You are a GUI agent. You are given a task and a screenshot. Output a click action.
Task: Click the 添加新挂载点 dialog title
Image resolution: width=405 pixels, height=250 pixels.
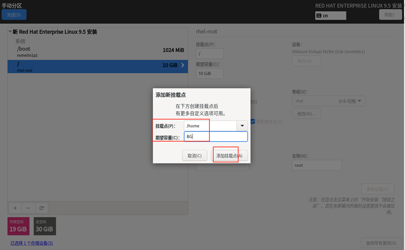point(170,95)
